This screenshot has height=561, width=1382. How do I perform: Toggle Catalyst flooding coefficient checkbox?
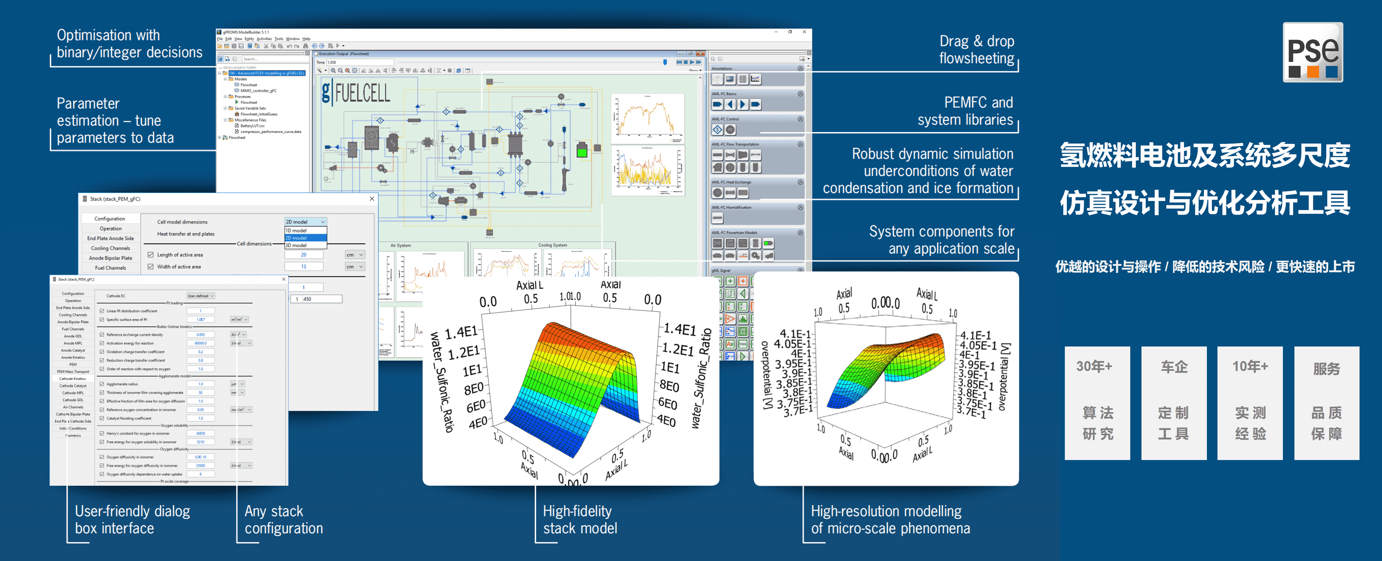tap(102, 418)
